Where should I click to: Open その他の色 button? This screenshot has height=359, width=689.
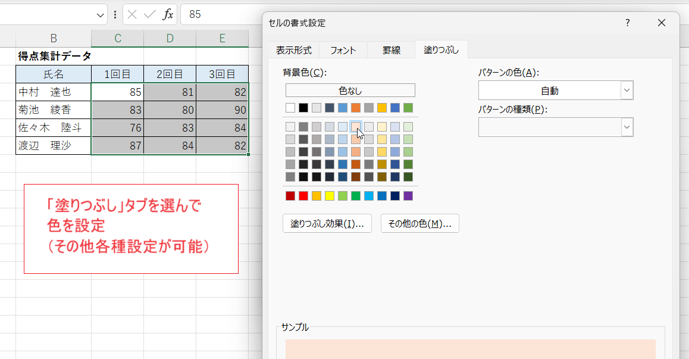(x=419, y=223)
